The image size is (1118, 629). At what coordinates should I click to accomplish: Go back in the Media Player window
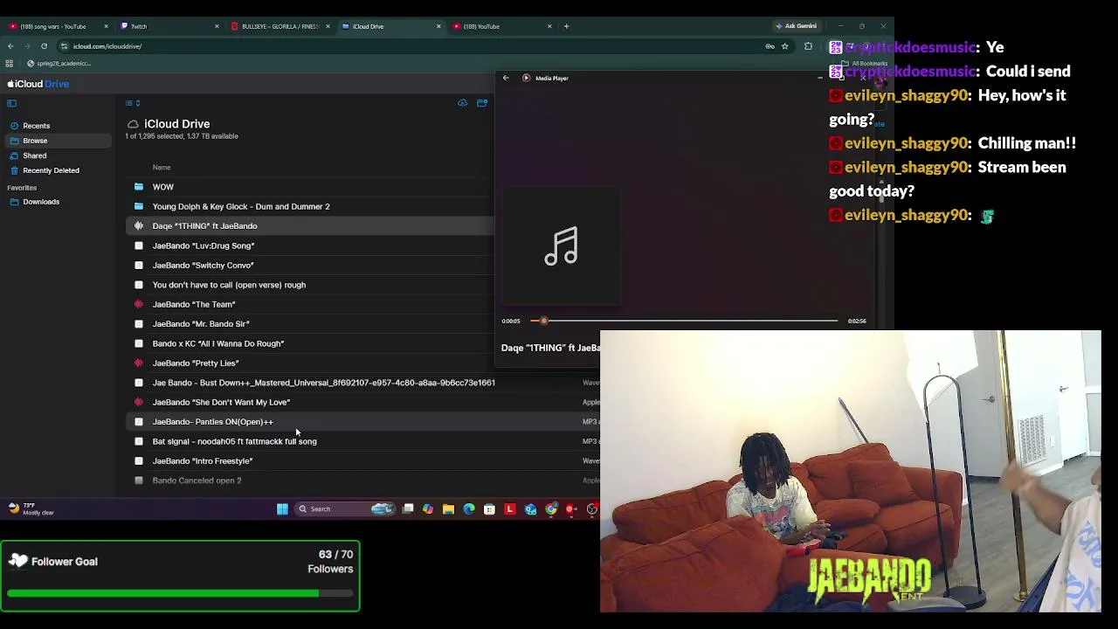(x=506, y=78)
